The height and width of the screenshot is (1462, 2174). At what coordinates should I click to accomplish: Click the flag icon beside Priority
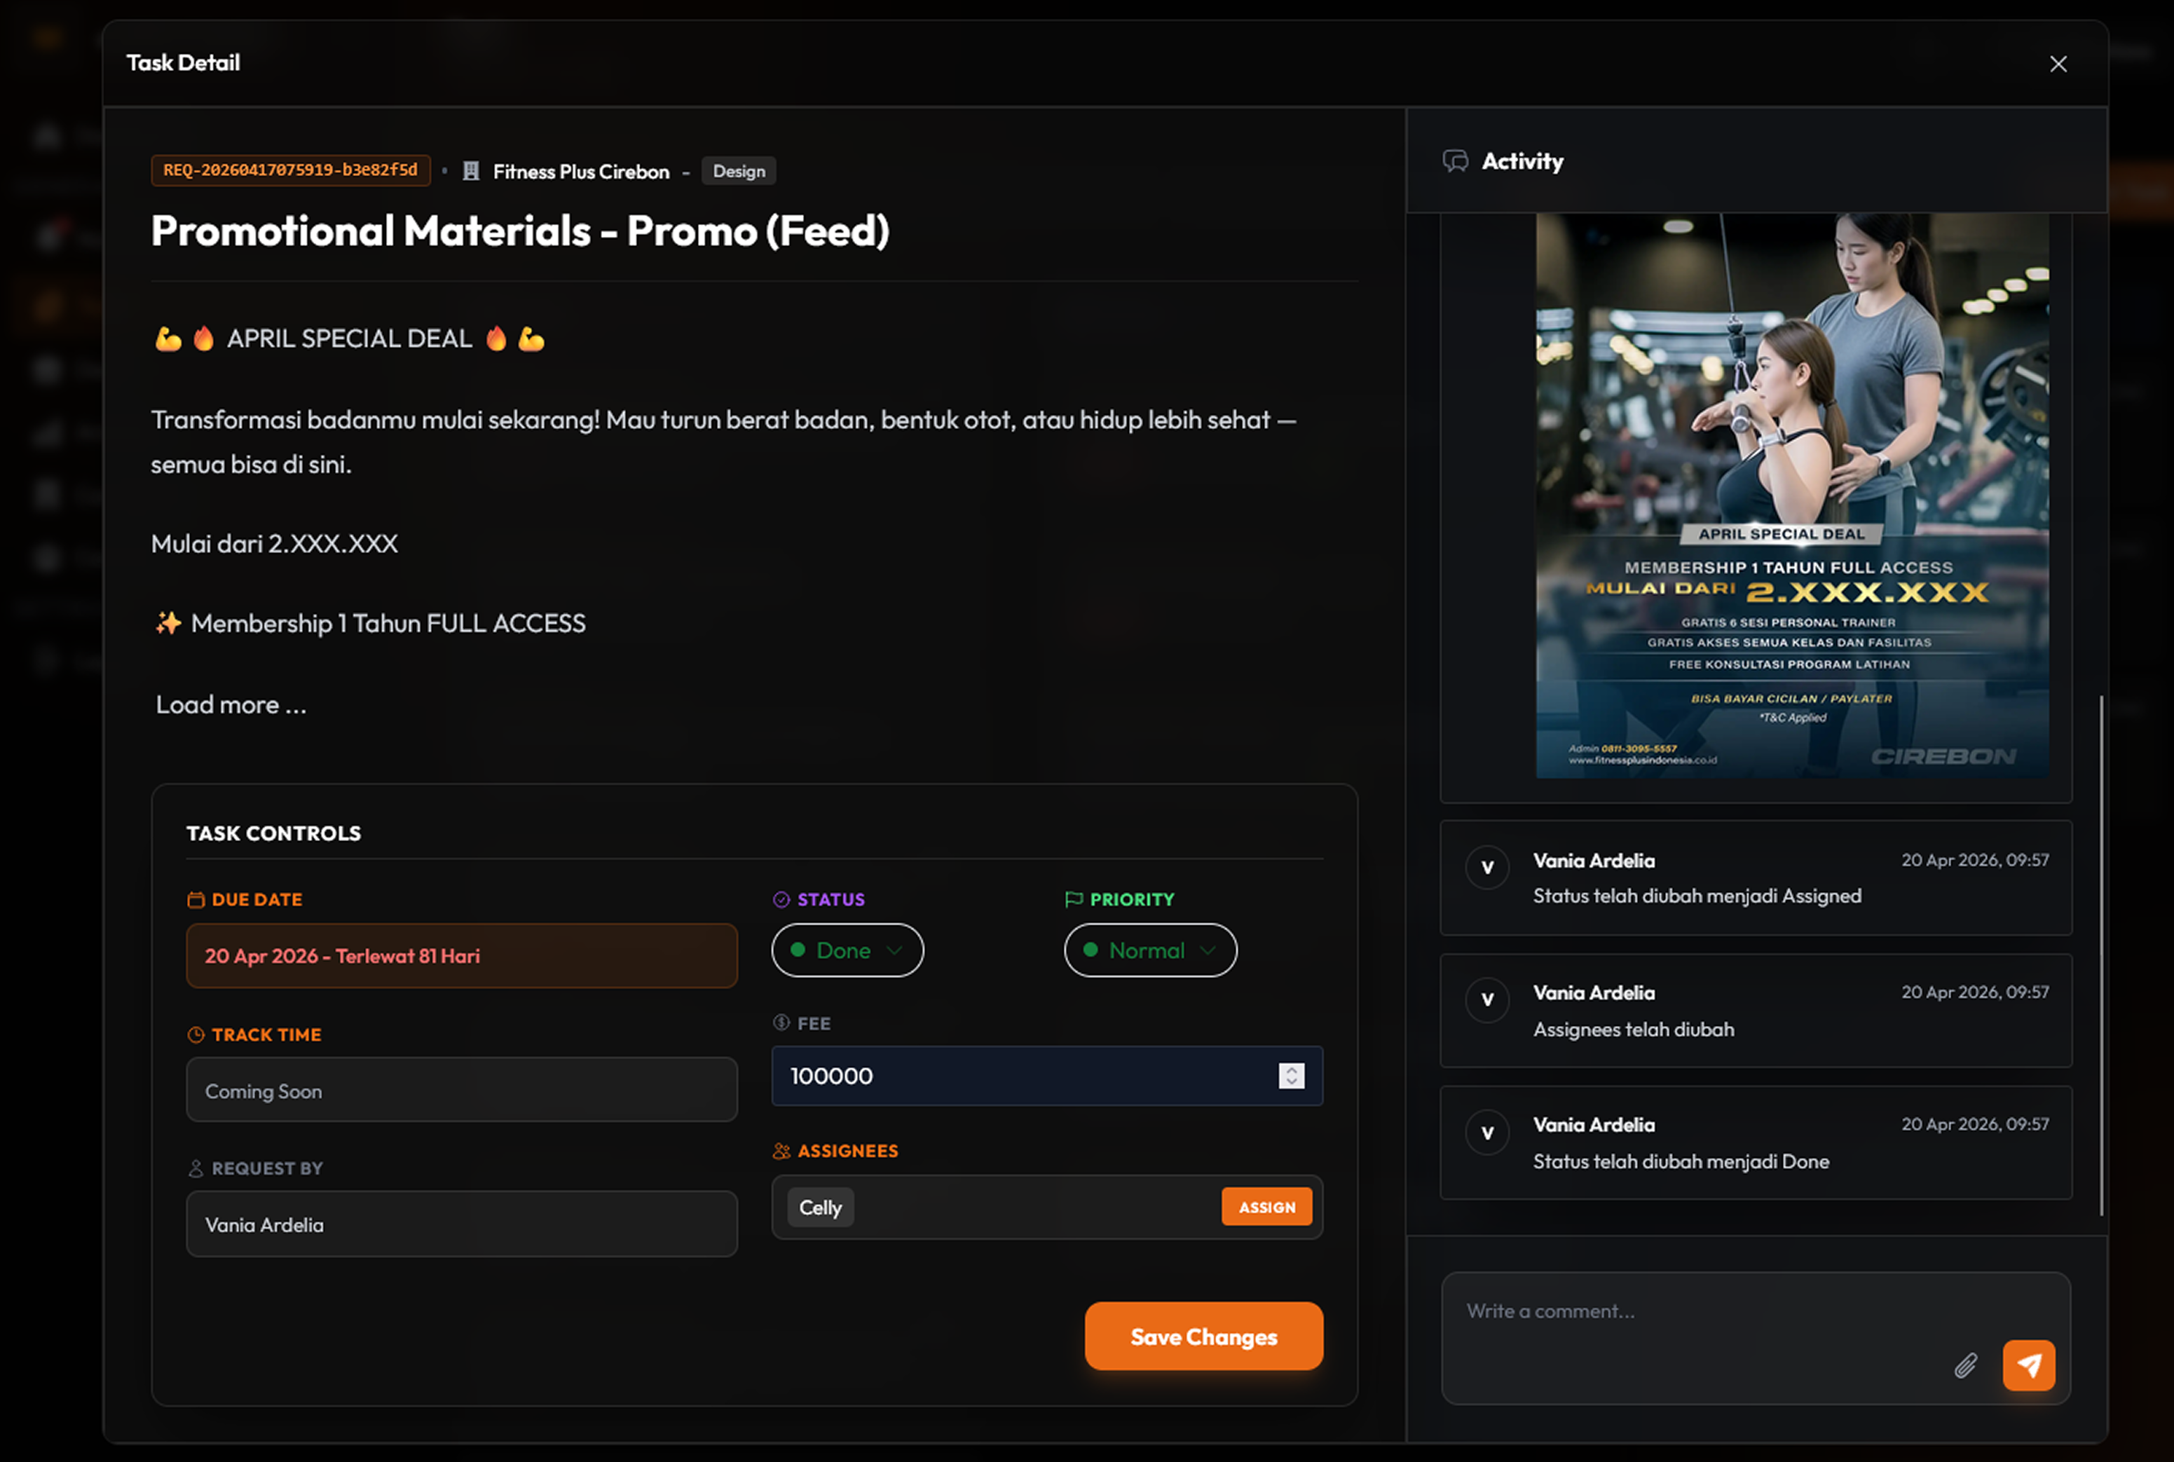click(1074, 900)
